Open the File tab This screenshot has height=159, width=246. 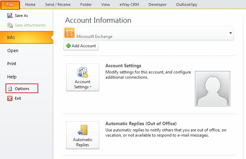[10, 5]
